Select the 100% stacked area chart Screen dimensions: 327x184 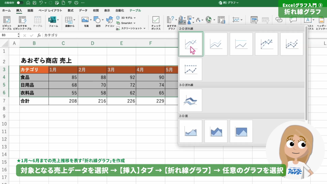[241, 131]
